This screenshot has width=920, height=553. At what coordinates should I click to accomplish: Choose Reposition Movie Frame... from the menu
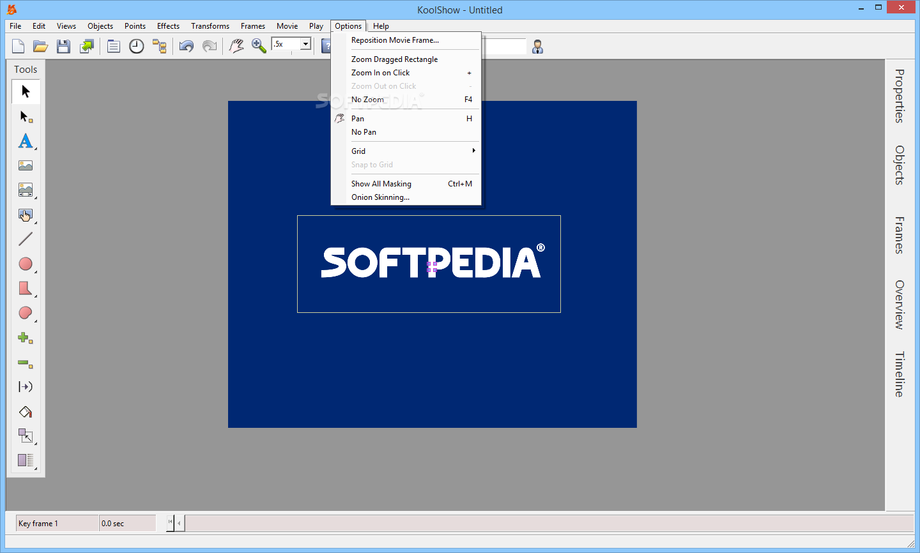click(406, 40)
